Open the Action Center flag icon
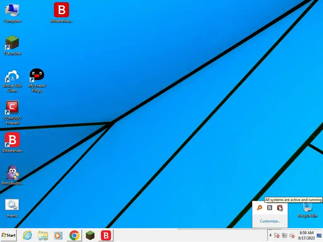This screenshot has height=242, width=323. tap(277, 235)
